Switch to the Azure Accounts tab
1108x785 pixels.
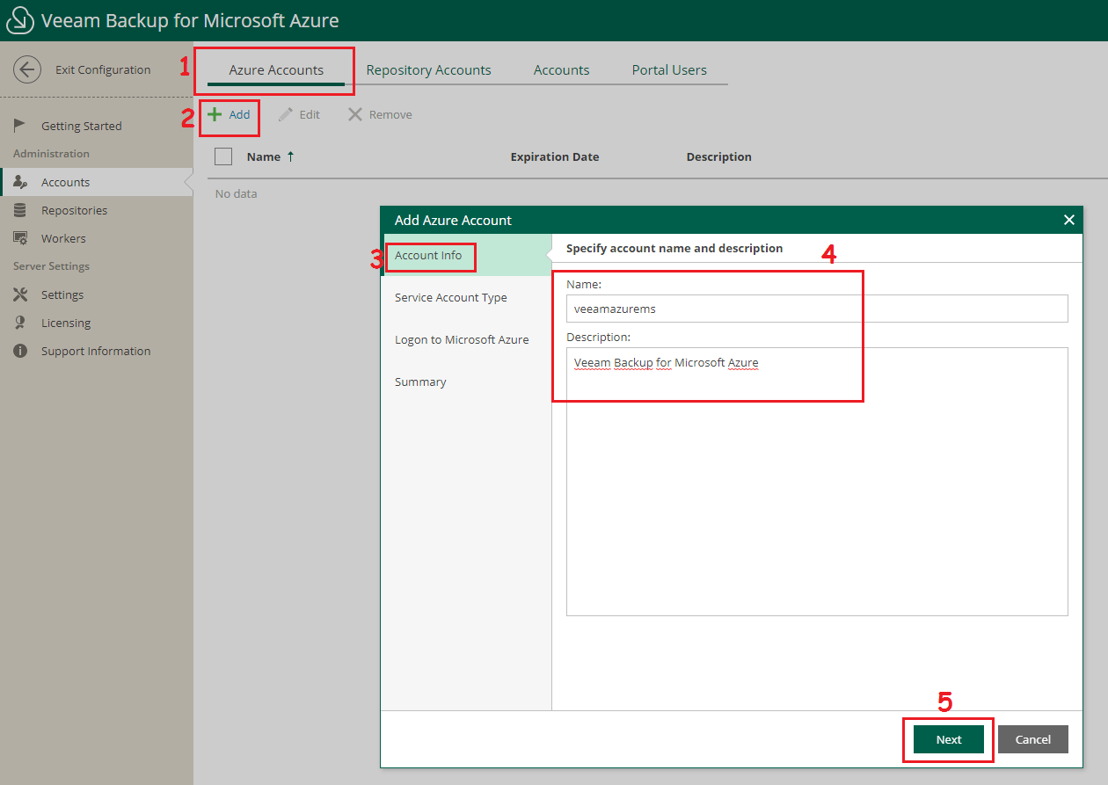(x=276, y=70)
